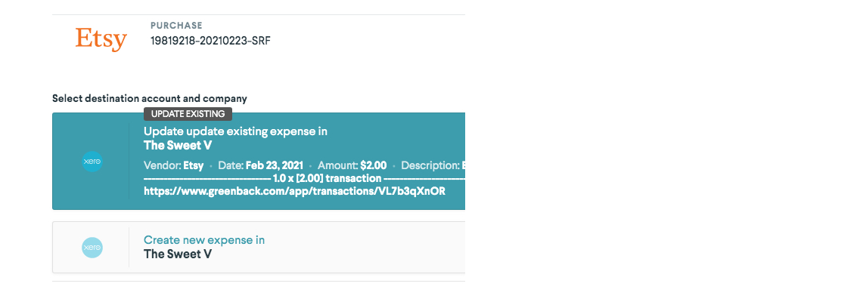Click the Vendor: Etsy detail
This screenshot has width=857, height=302.
coord(173,165)
